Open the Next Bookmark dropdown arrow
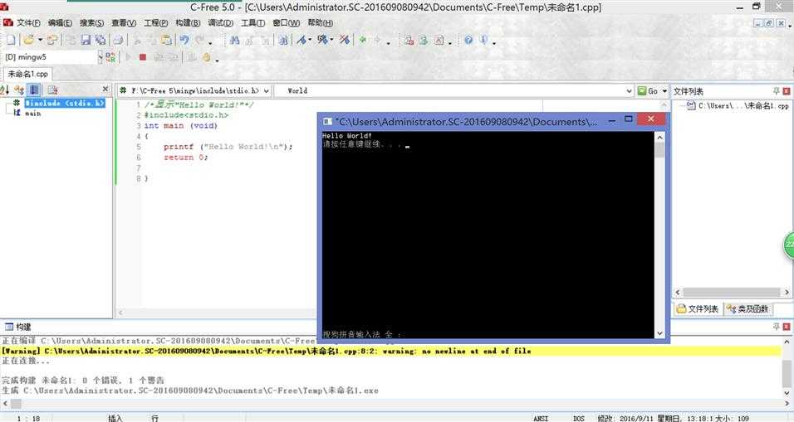The height and width of the screenshot is (422, 794). [x=331, y=40]
